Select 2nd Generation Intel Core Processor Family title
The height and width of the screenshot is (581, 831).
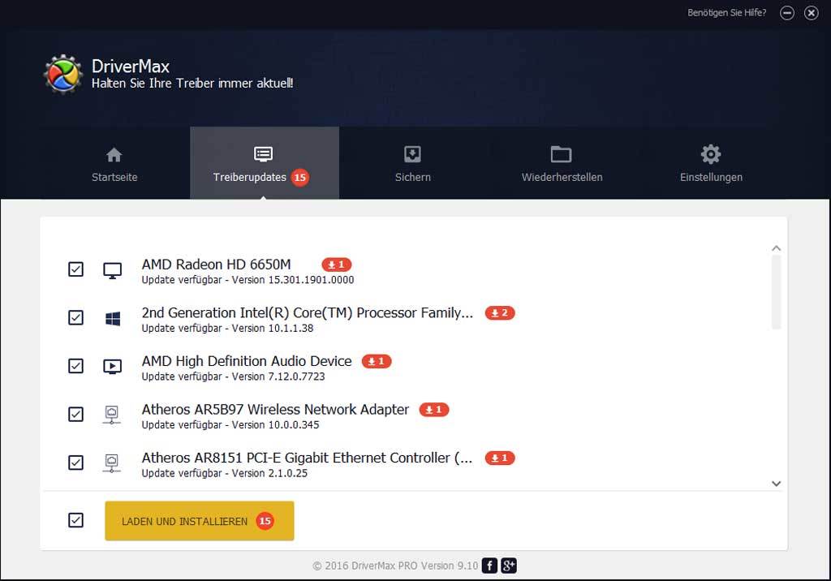click(308, 312)
